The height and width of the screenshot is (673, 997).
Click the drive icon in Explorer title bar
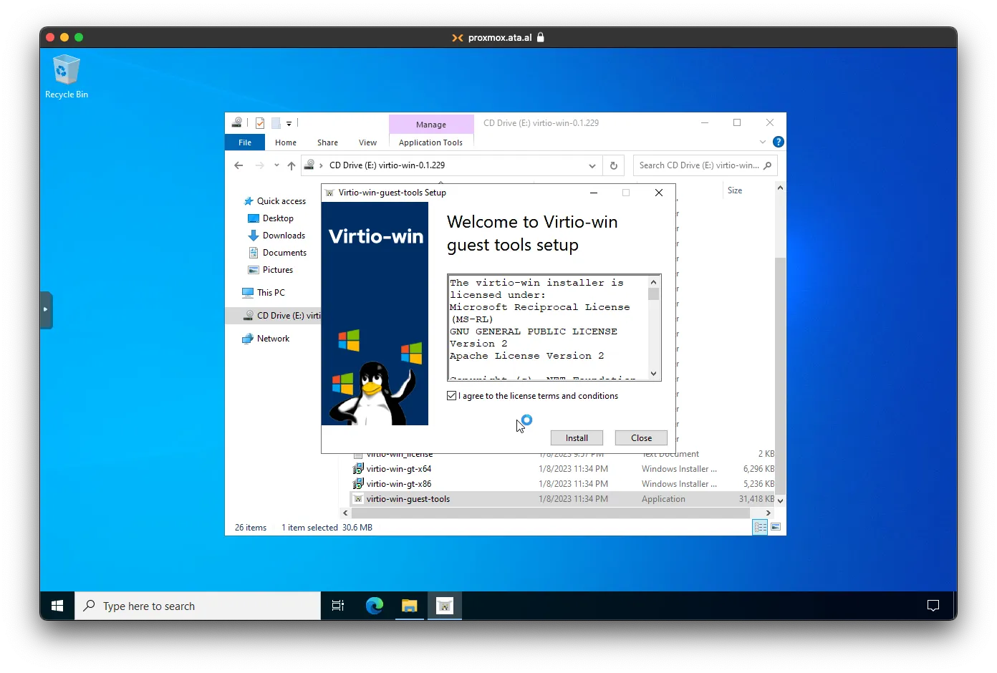(236, 123)
